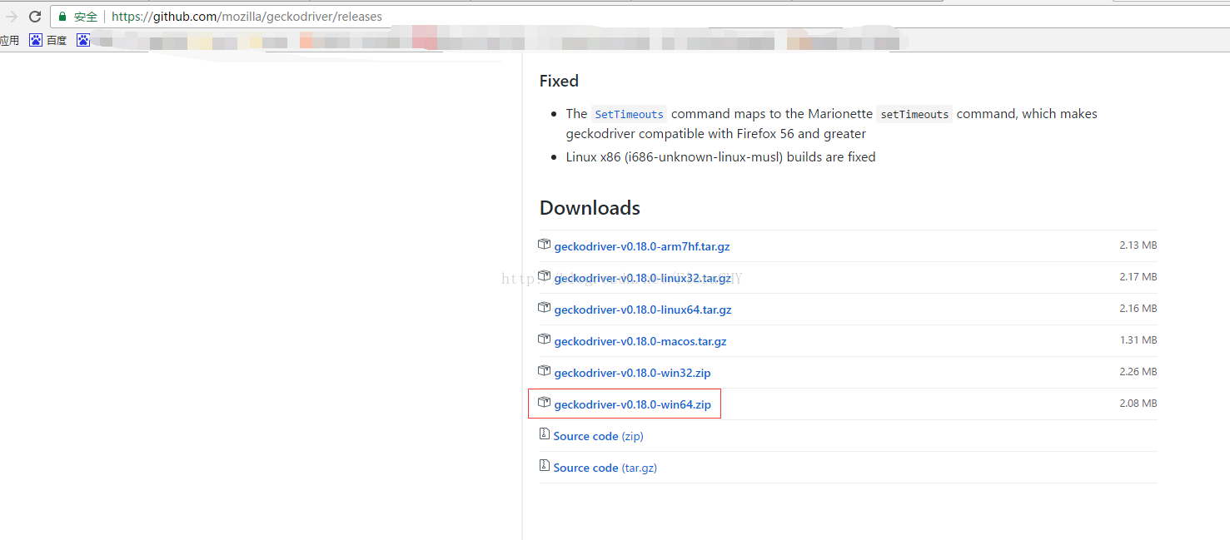Click zip file icon beside Source code (zip)
This screenshot has height=540, width=1230.
point(545,434)
